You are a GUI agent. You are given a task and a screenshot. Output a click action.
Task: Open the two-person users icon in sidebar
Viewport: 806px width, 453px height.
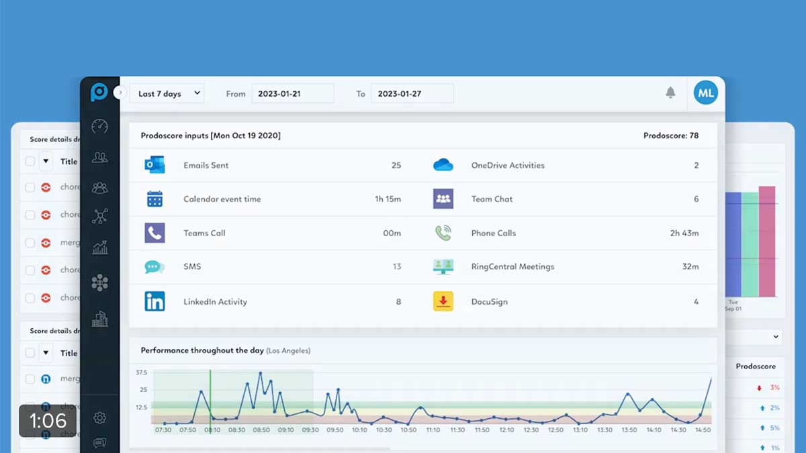(99, 158)
